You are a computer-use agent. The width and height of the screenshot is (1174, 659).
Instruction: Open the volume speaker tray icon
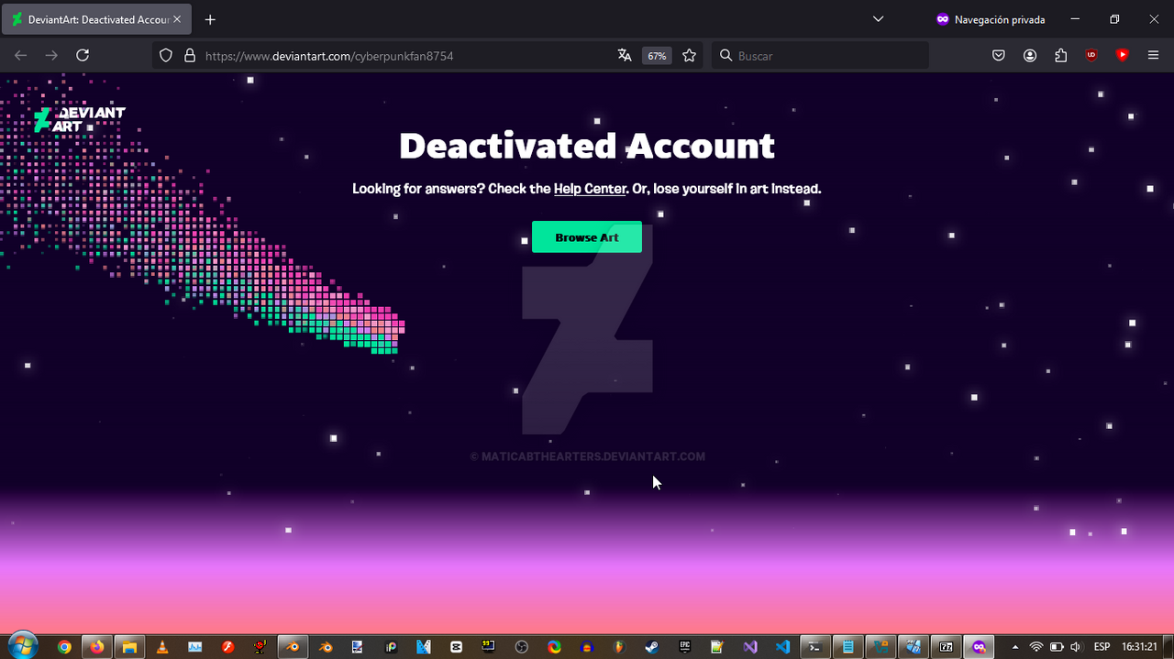(1075, 647)
